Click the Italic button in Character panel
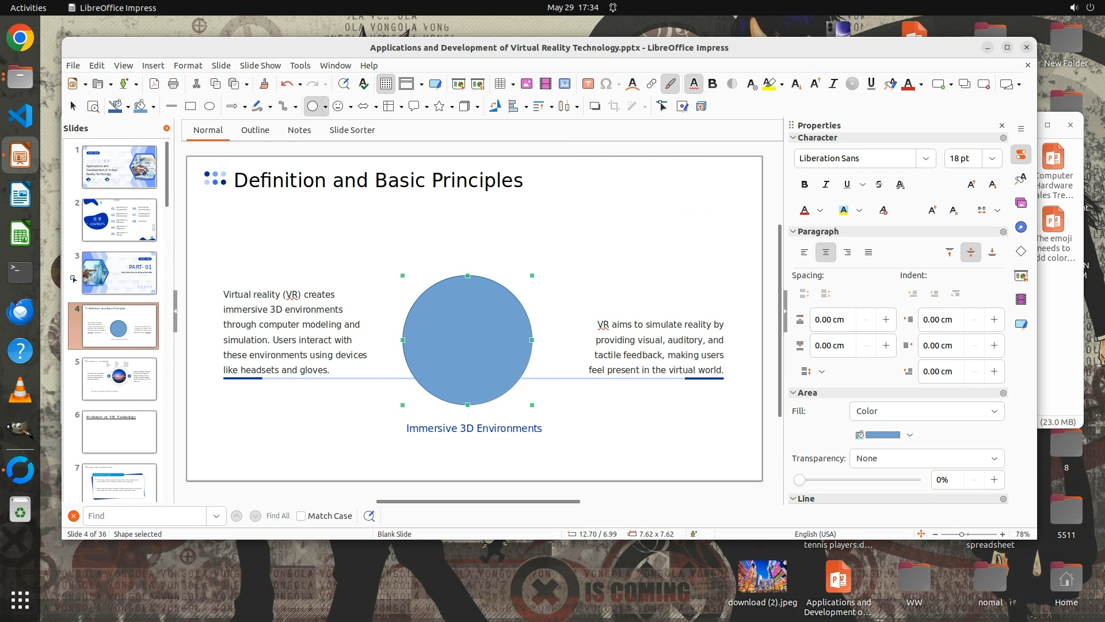This screenshot has width=1105, height=622. (x=826, y=184)
